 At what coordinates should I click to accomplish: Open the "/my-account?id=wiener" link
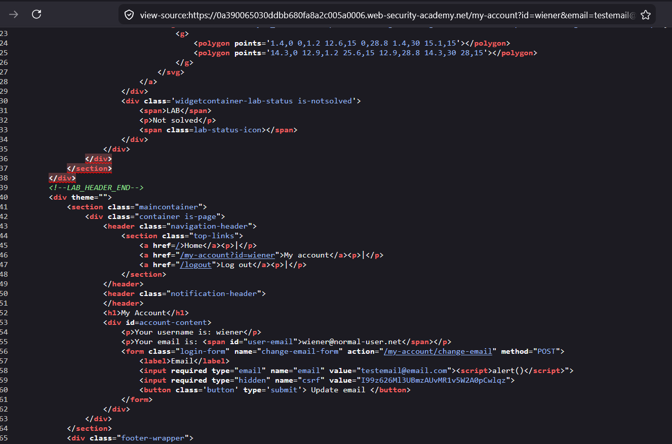tap(227, 255)
